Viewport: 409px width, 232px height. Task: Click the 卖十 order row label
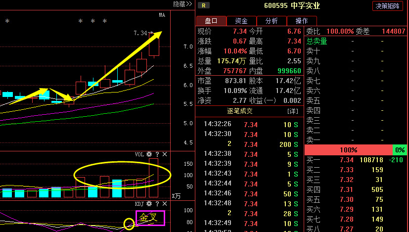click(313, 51)
